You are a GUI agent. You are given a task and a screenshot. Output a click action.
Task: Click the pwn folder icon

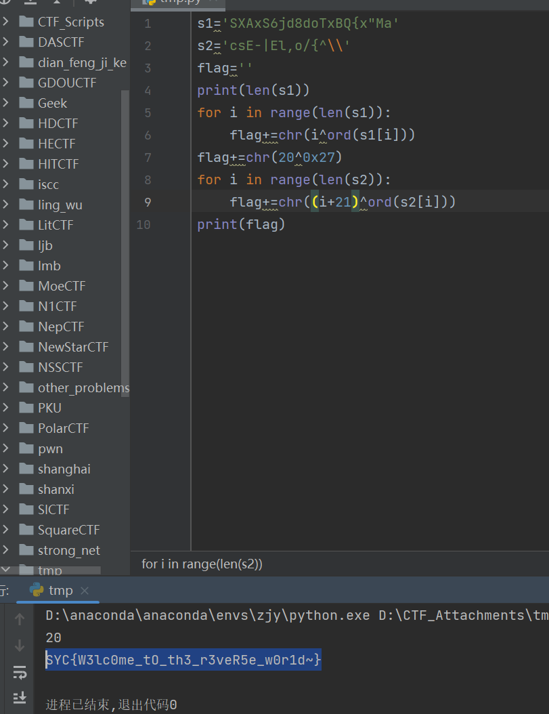[x=26, y=448]
